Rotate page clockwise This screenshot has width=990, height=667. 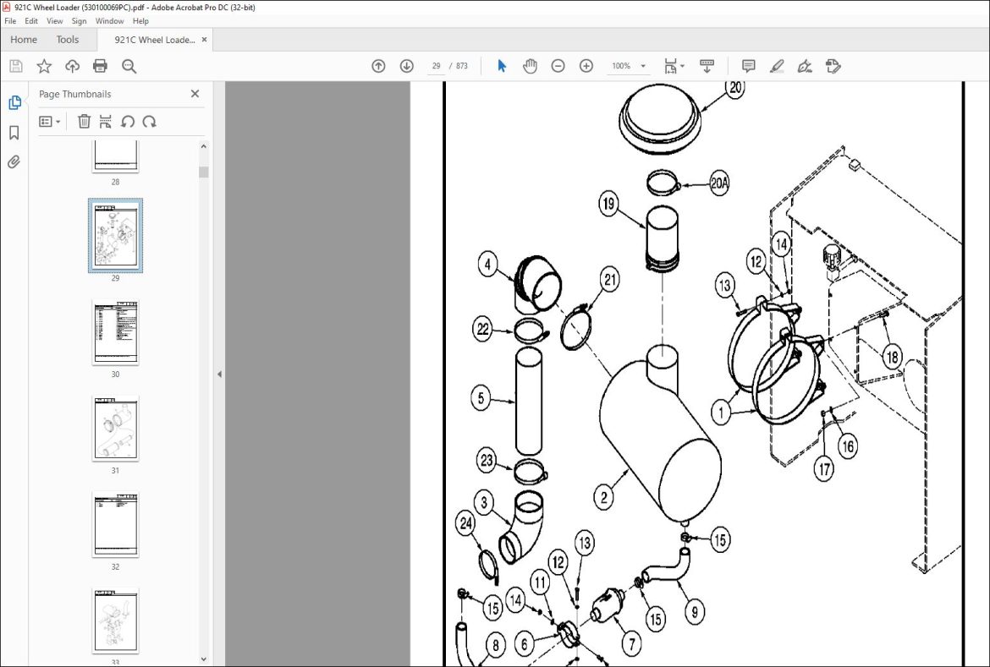(149, 121)
